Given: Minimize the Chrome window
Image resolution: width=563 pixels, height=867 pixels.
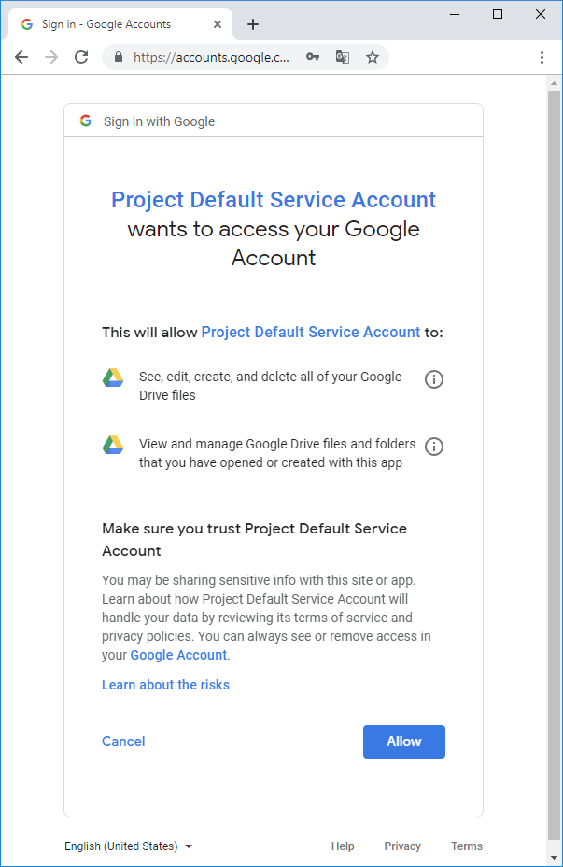Looking at the screenshot, I should click(x=455, y=14).
